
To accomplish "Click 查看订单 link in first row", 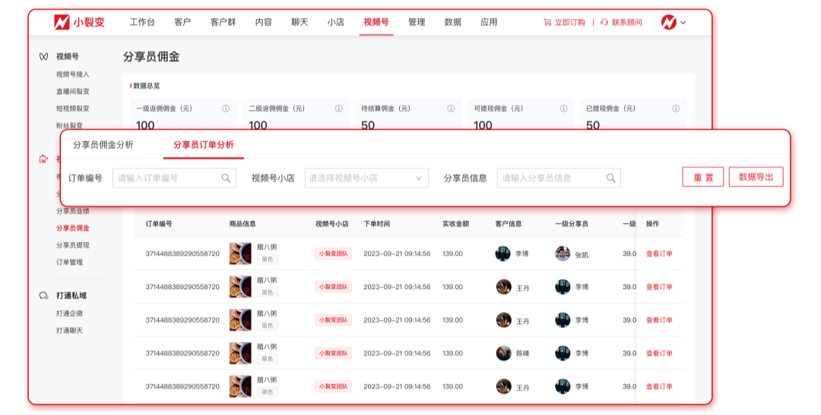I will [659, 253].
